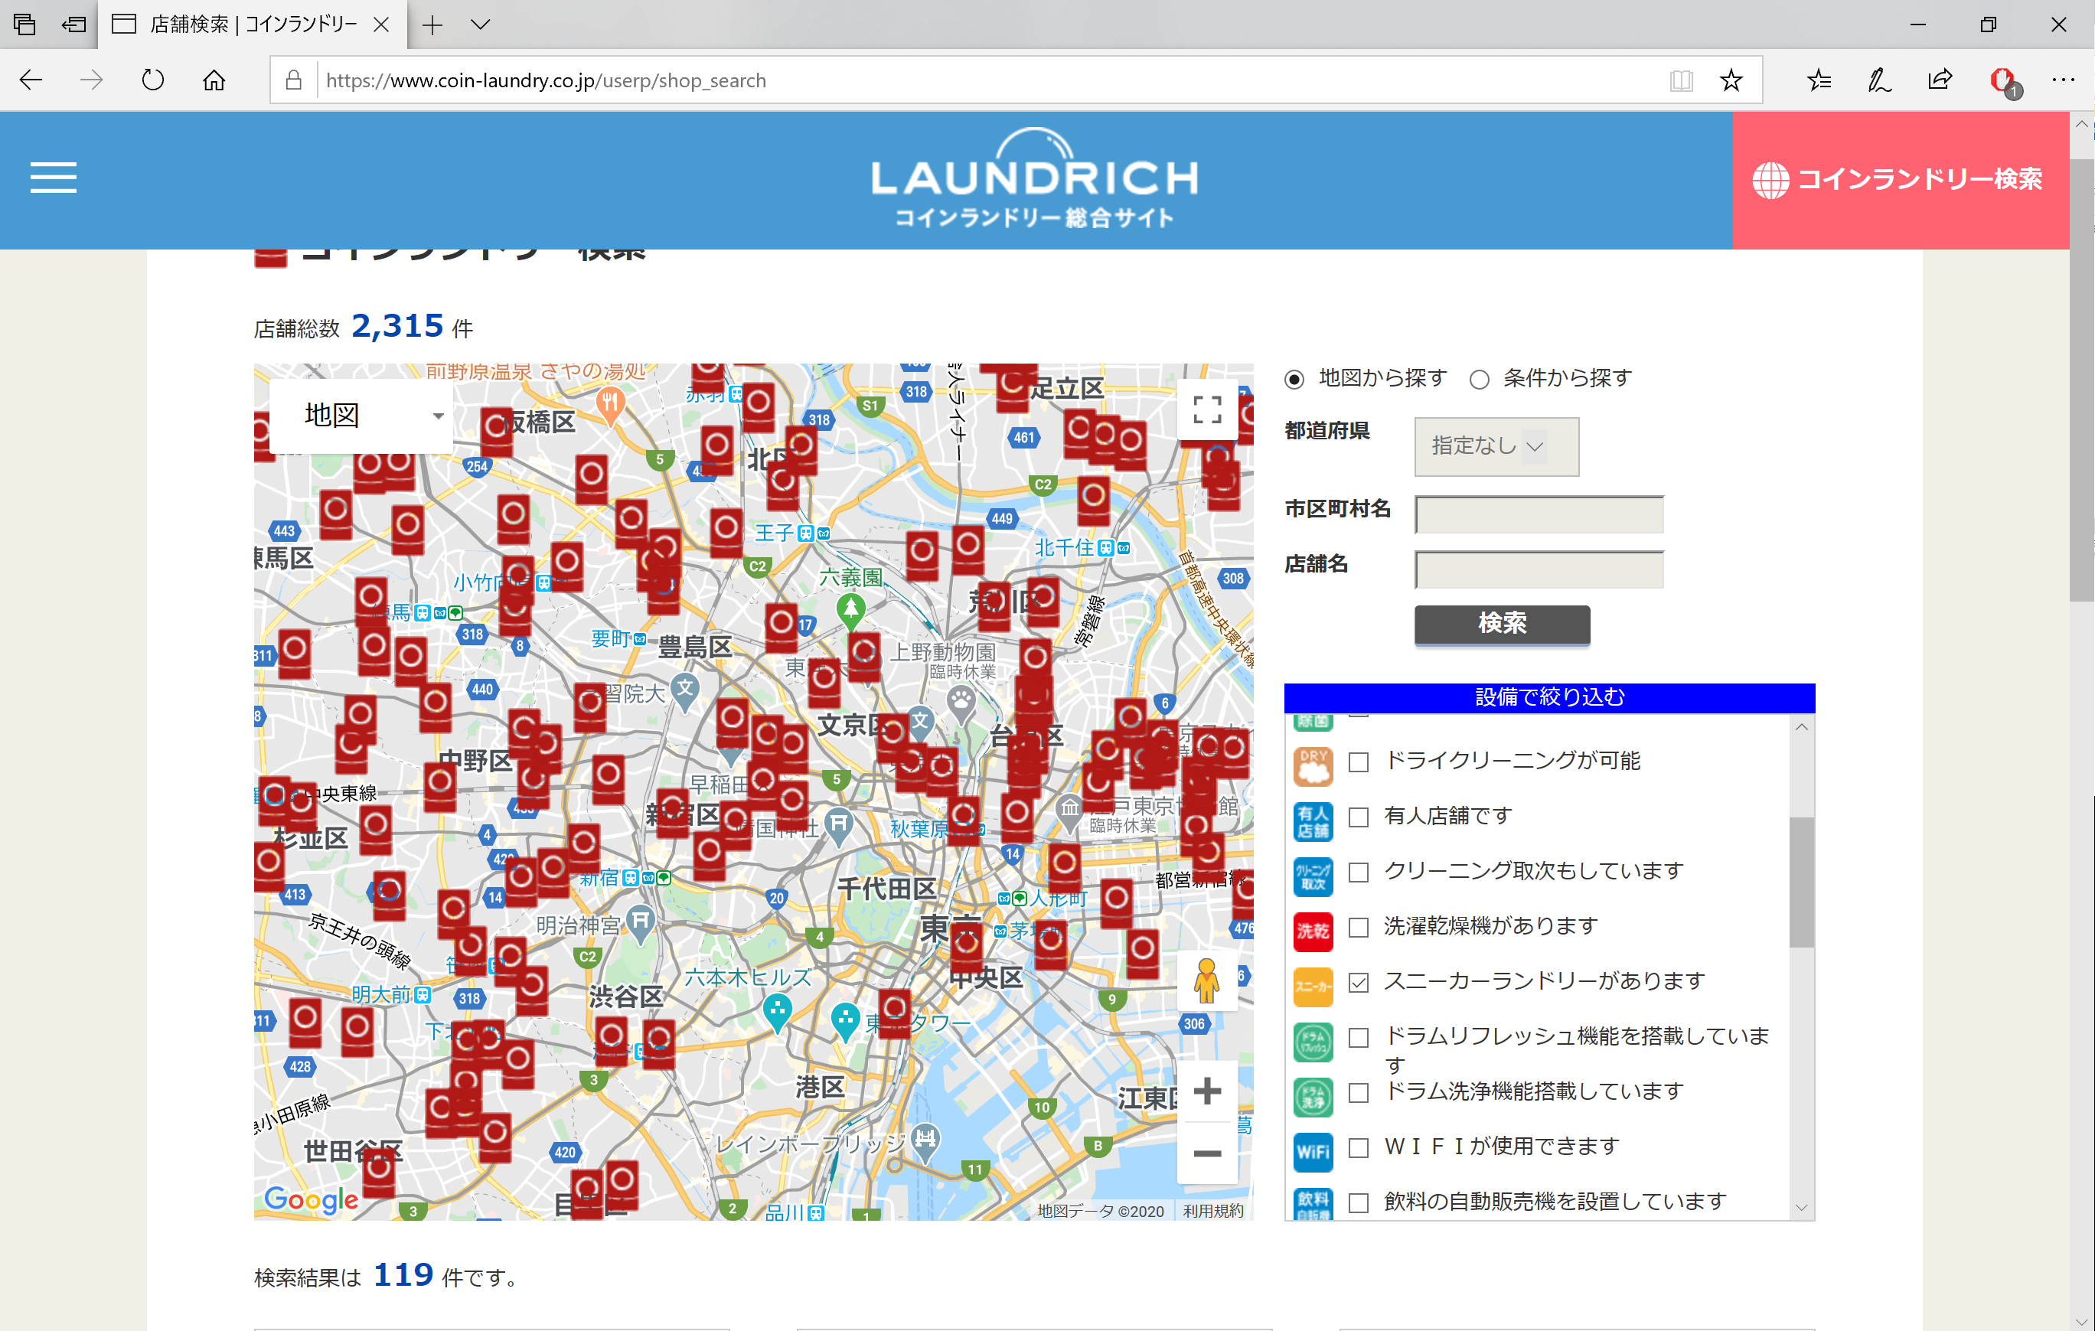
Task: Toggle fullscreen map view icon
Action: [x=1207, y=409]
